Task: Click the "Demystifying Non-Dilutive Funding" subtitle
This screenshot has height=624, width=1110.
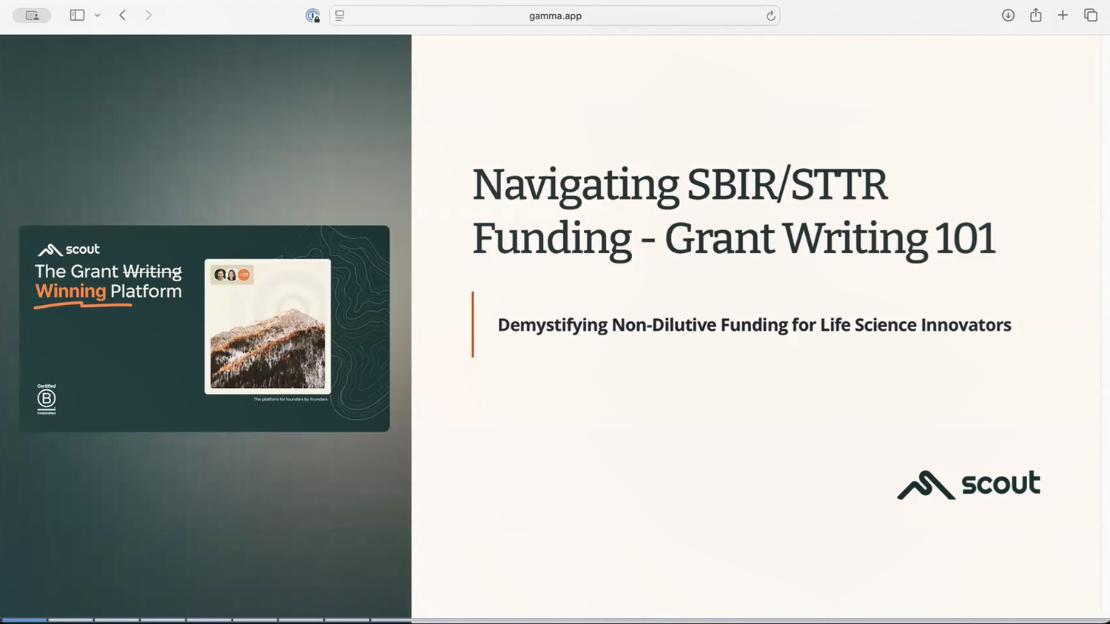Action: pos(754,325)
